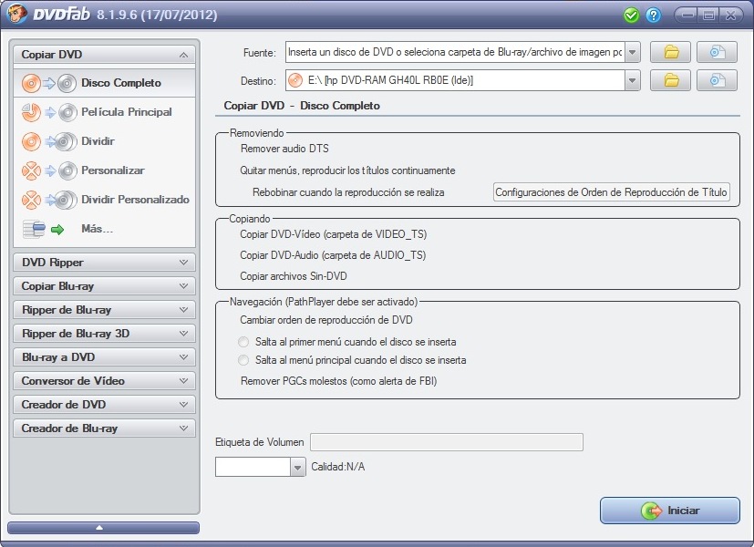Click the Fuente source text field
This screenshot has width=754, height=547.
(455, 52)
